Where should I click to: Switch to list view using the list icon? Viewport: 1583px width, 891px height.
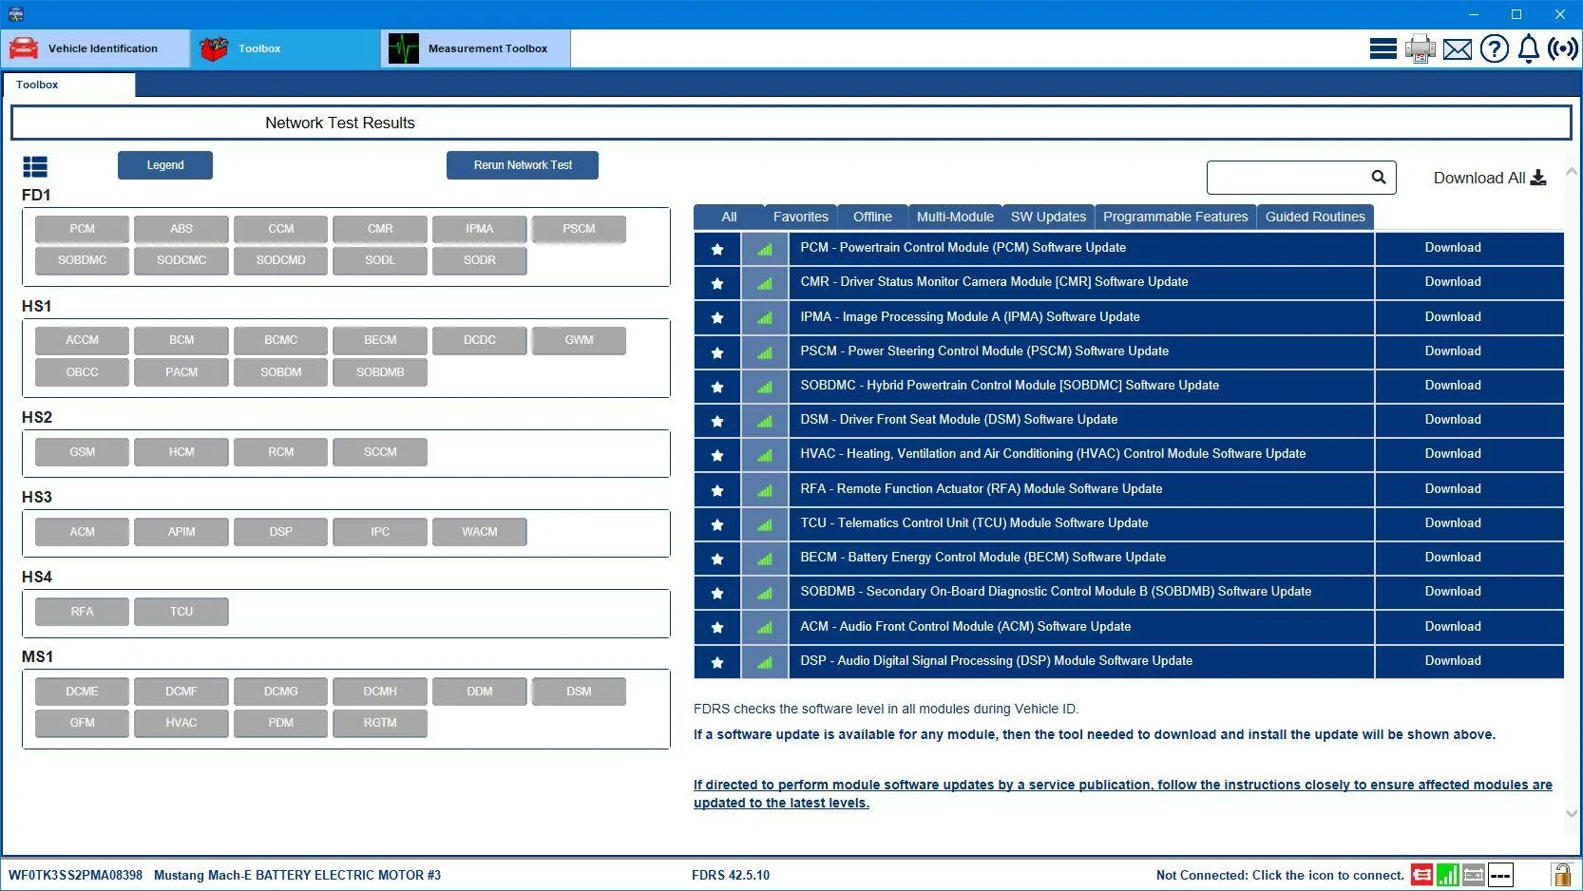(35, 167)
